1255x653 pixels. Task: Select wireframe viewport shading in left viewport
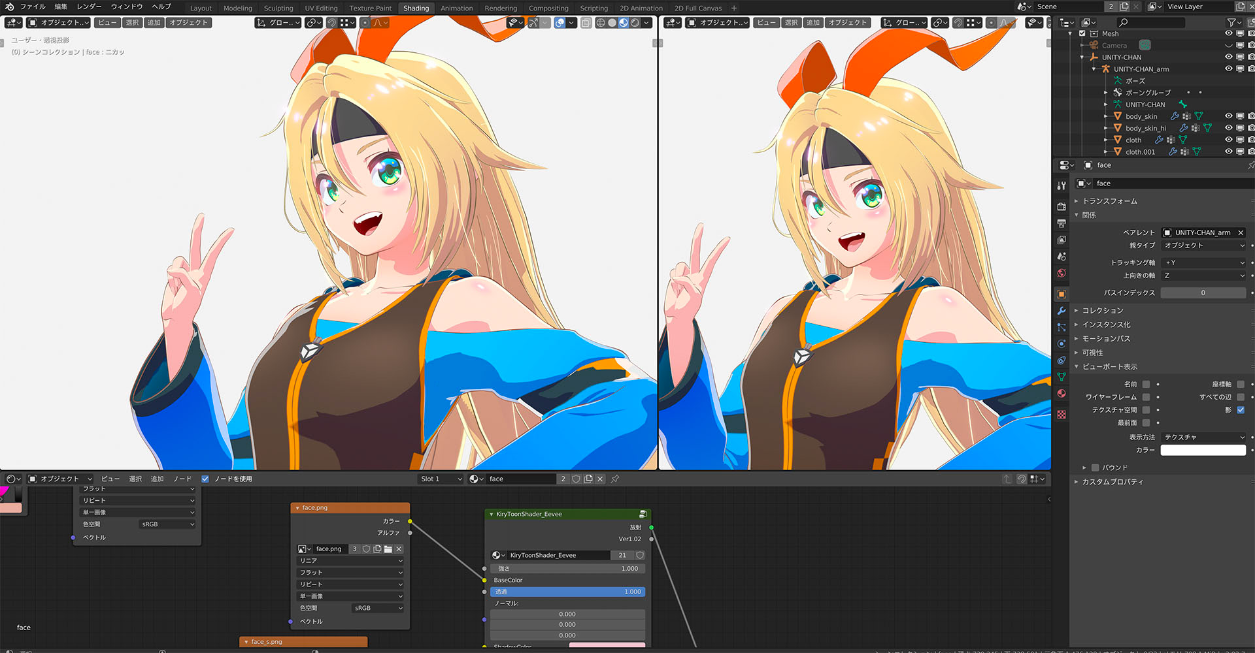pyautogui.click(x=601, y=23)
